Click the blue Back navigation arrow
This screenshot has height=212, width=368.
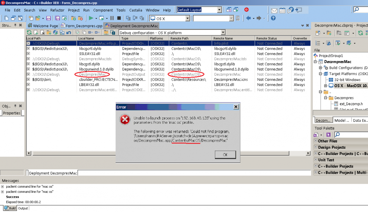click(248, 18)
